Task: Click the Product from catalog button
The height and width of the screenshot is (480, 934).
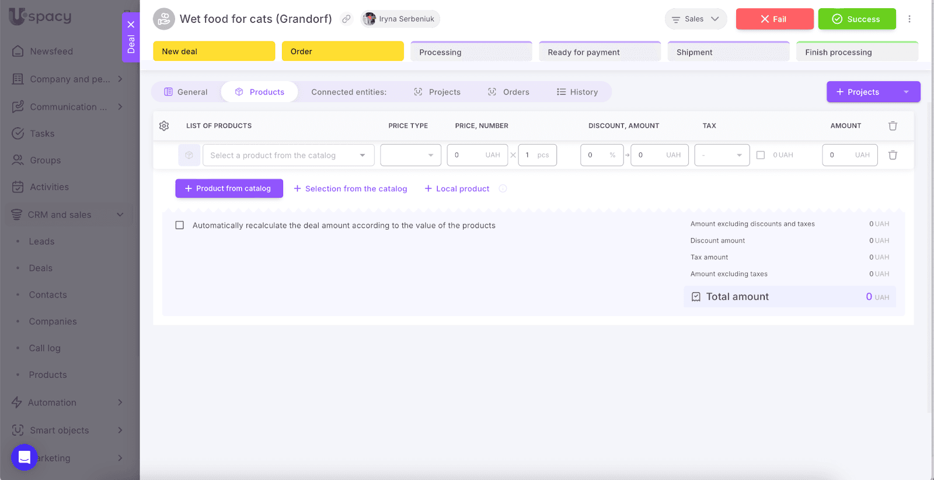Action: [x=229, y=188]
